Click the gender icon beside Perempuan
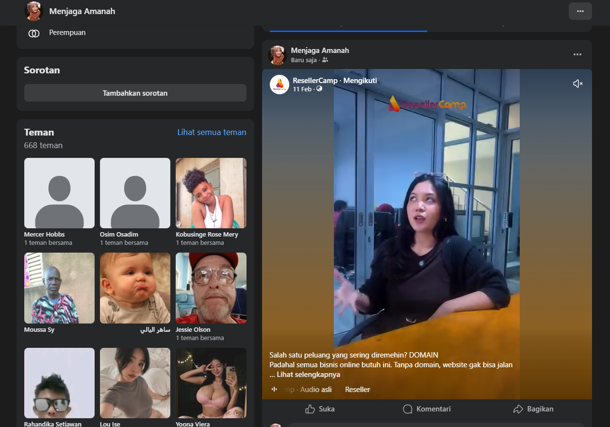 coord(33,33)
